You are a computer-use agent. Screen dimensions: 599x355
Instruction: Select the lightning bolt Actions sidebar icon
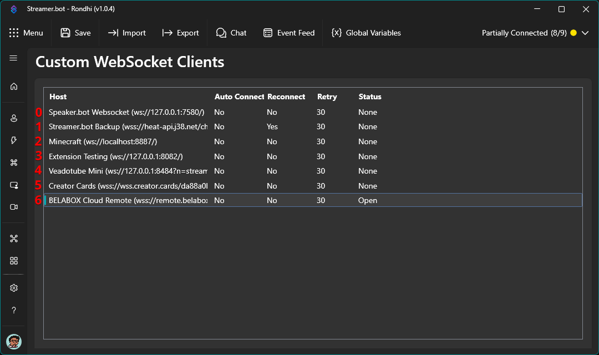coord(13,140)
